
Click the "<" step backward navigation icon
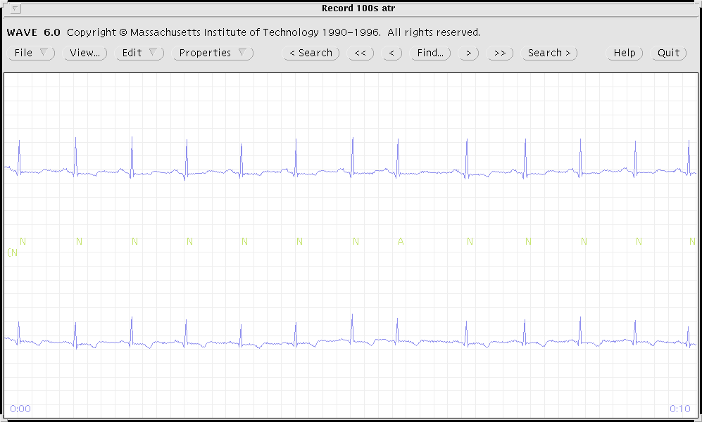click(391, 53)
